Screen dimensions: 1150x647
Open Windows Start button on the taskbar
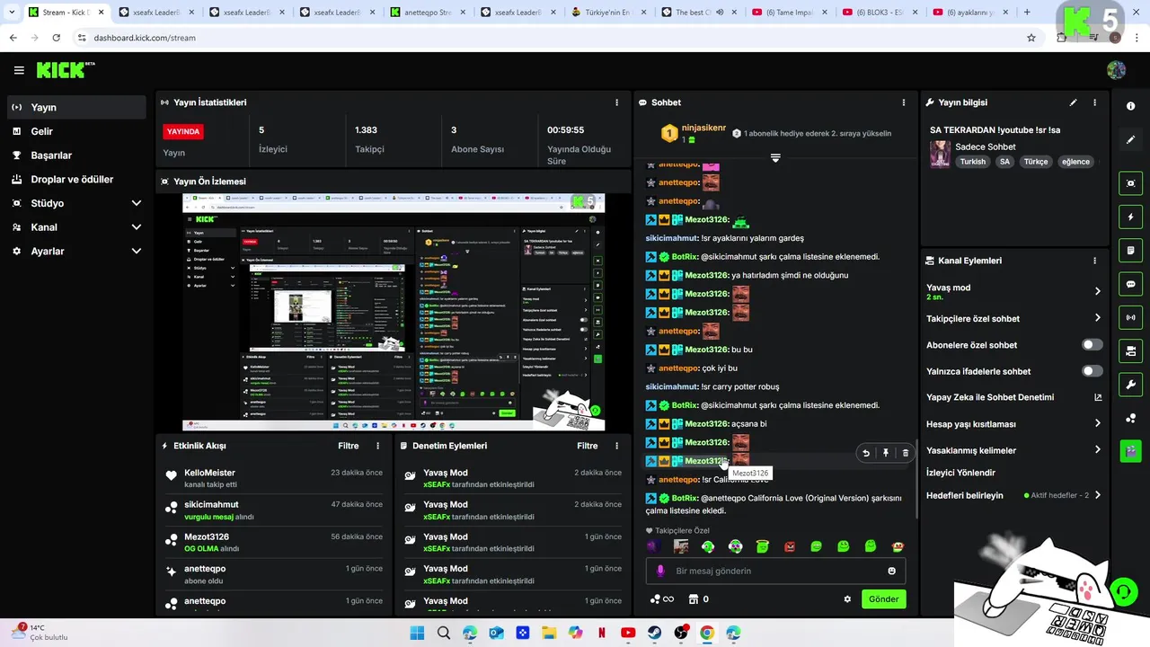tap(417, 633)
